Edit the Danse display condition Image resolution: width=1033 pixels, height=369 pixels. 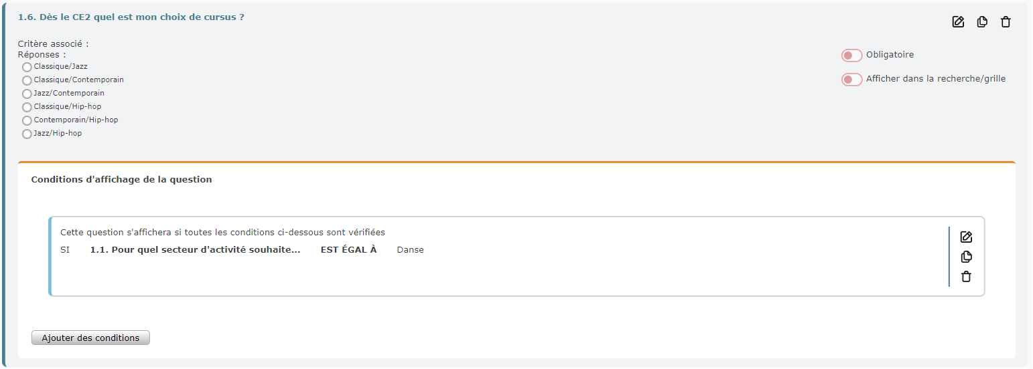coord(966,237)
